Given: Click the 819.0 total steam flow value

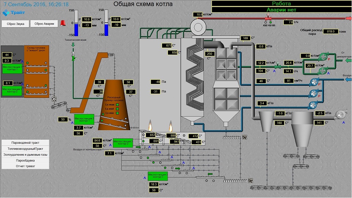Looking at the screenshot, I should pyautogui.click(x=331, y=32).
